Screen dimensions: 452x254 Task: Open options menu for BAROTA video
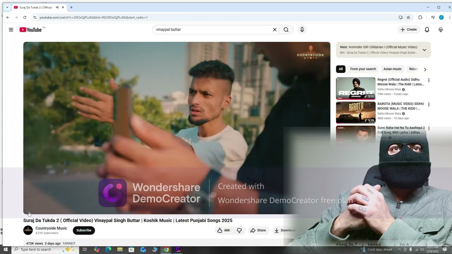(x=429, y=104)
